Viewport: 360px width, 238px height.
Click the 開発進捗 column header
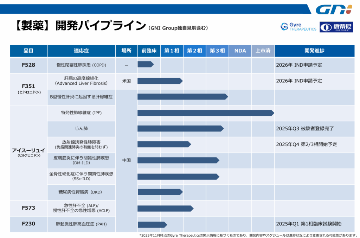(x=314, y=51)
